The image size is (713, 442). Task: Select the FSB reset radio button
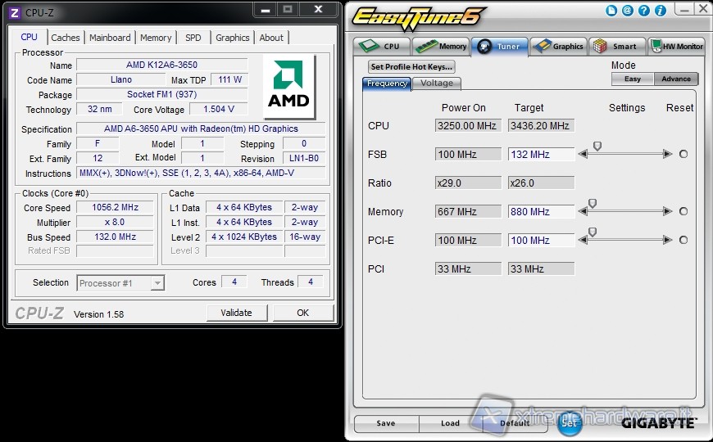(683, 154)
